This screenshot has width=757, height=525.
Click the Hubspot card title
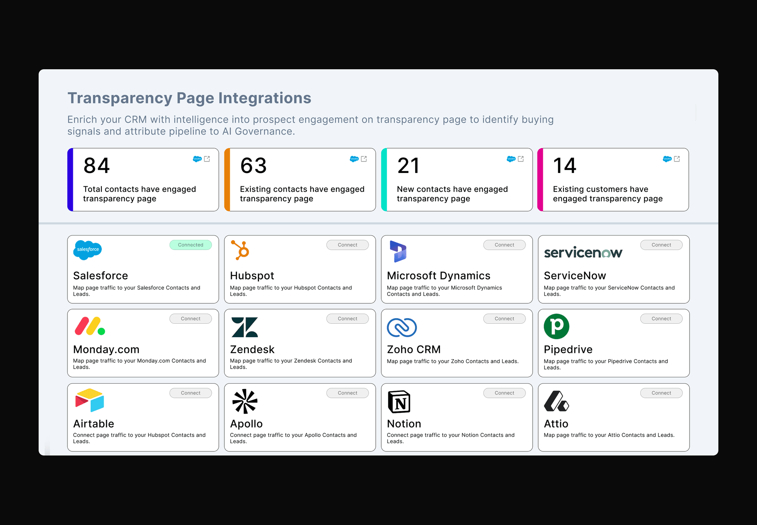click(x=252, y=276)
